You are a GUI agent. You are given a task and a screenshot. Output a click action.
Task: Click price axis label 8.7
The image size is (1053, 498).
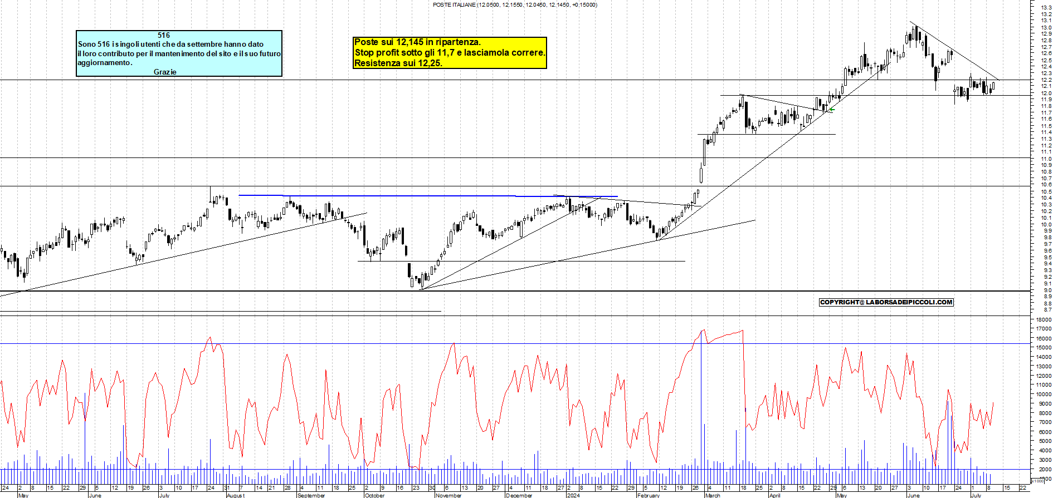coord(1047,310)
